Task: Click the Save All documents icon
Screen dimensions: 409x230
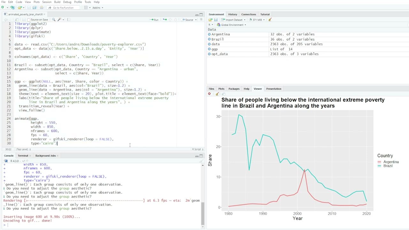Action: [x=34, y=7]
